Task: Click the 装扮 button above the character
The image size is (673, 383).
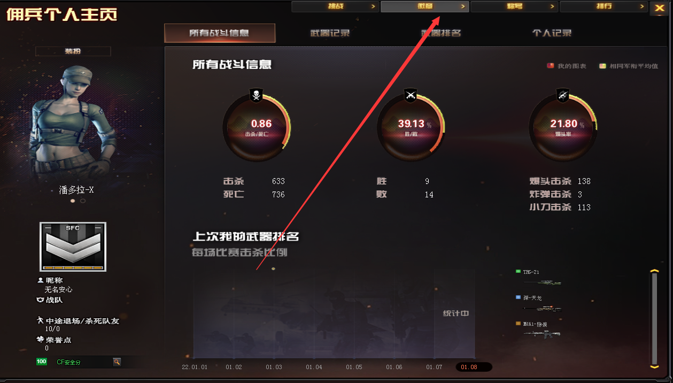Action: coord(73,51)
